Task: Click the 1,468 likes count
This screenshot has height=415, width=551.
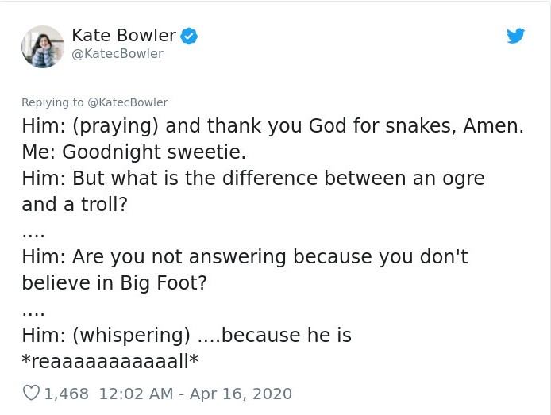Action: click(x=67, y=394)
